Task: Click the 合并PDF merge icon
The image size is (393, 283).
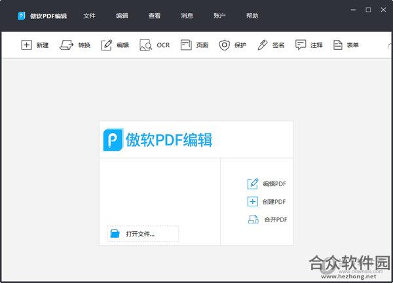Action: 253,219
